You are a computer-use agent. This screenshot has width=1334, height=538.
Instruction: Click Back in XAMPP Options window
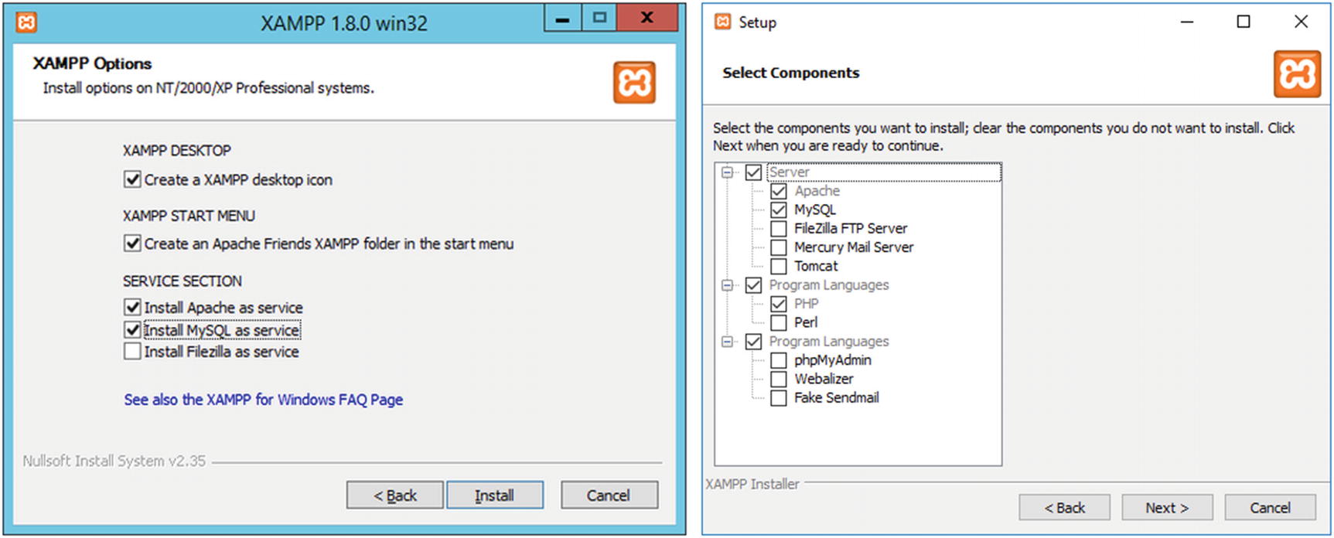(394, 495)
